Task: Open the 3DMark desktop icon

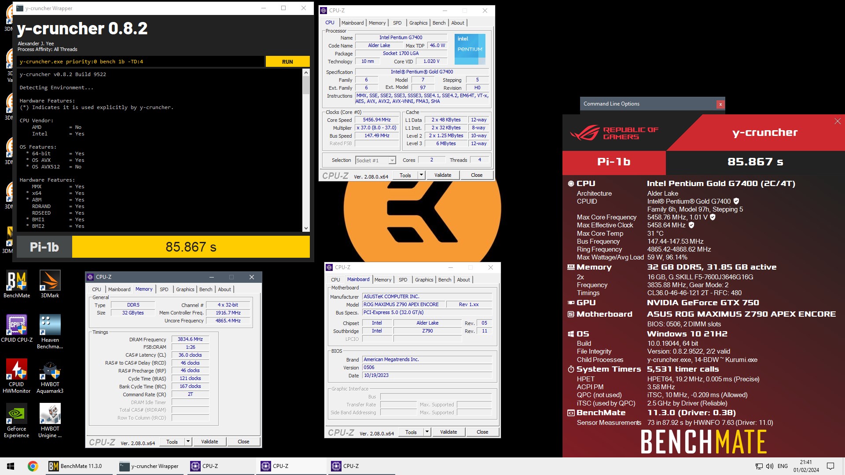Action: [50, 284]
